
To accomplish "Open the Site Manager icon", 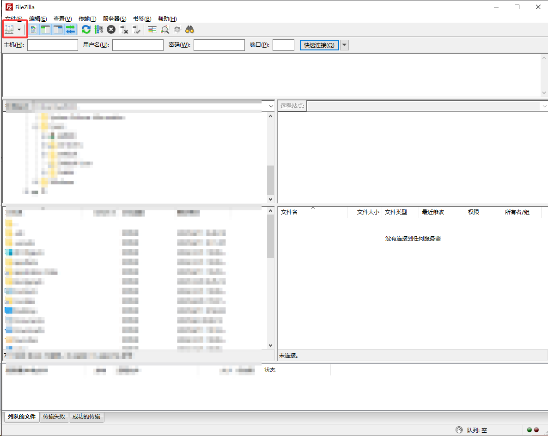I will (x=9, y=30).
